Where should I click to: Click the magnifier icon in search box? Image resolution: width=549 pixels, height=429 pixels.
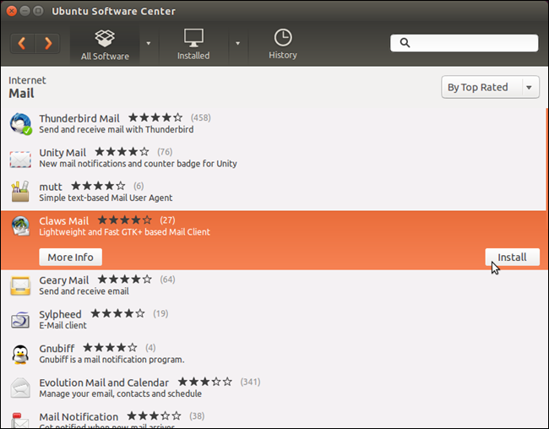pos(405,43)
